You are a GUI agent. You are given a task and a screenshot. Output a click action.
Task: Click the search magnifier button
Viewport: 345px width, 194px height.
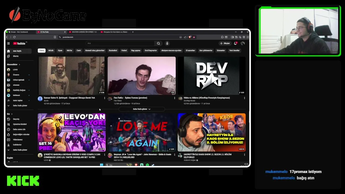pyautogui.click(x=158, y=43)
